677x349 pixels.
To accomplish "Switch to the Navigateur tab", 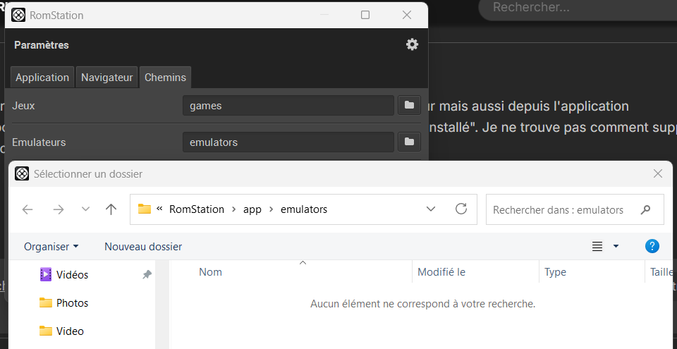I will [x=107, y=78].
